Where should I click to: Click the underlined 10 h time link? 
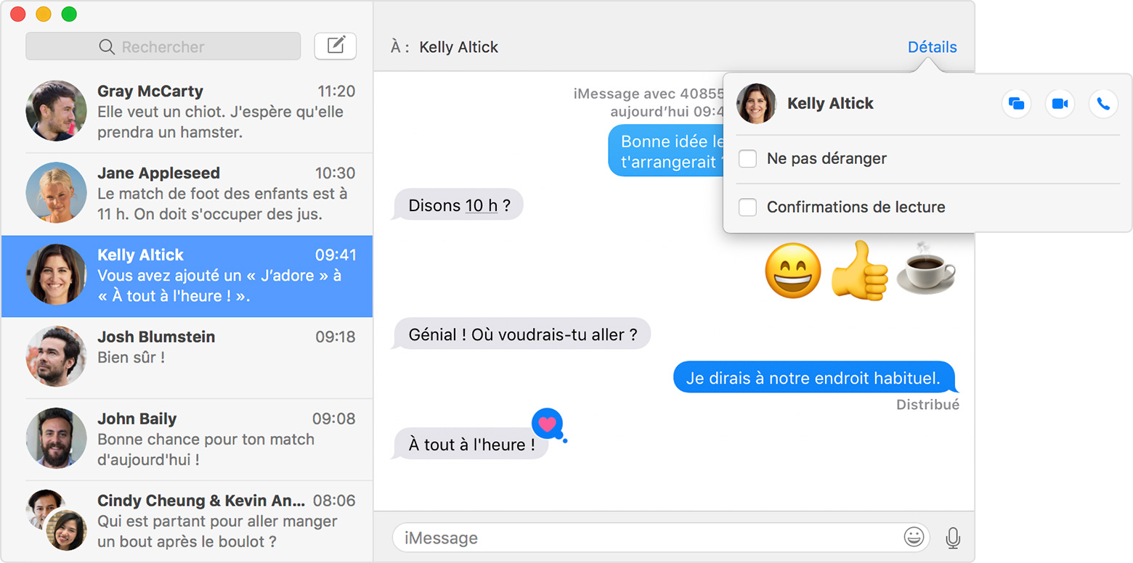(x=481, y=205)
